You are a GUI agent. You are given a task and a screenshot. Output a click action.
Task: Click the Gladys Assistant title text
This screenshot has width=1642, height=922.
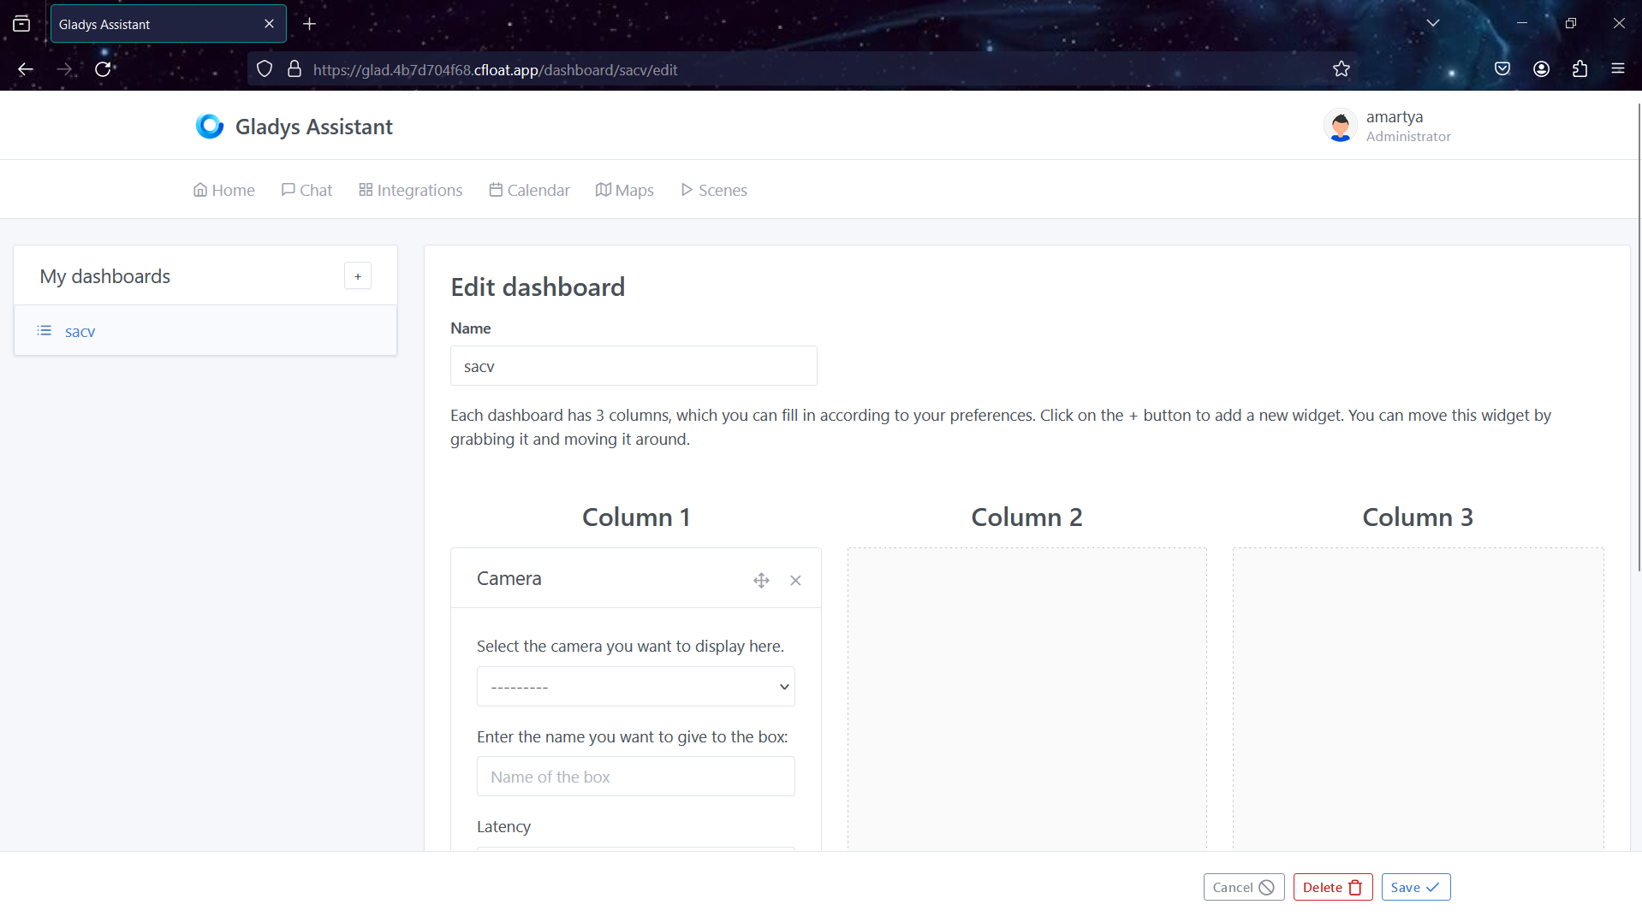pyautogui.click(x=313, y=127)
